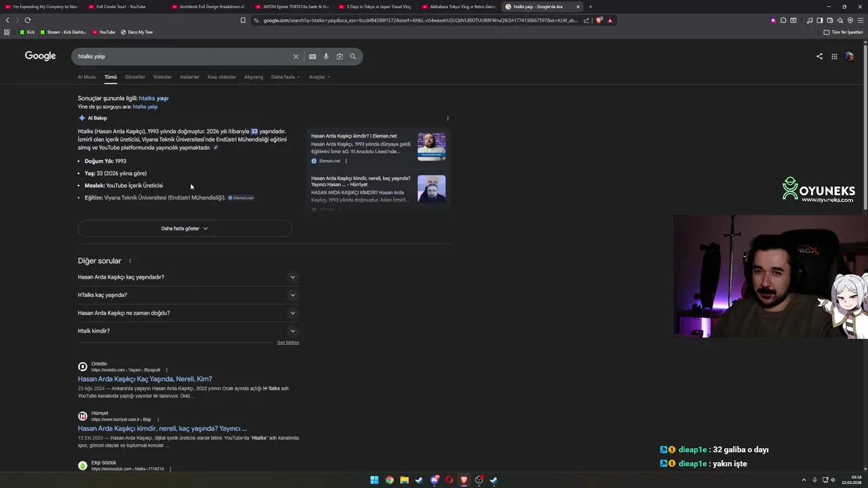The width and height of the screenshot is (868, 488).
Task: Expand AI overview with 'Daha fazla göster'
Action: (x=184, y=228)
